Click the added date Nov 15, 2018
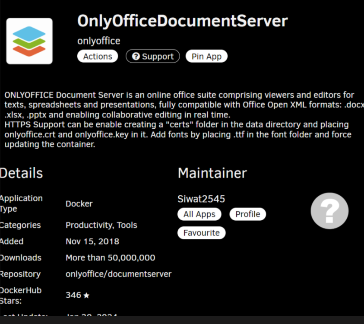This screenshot has height=324, width=364. click(92, 241)
